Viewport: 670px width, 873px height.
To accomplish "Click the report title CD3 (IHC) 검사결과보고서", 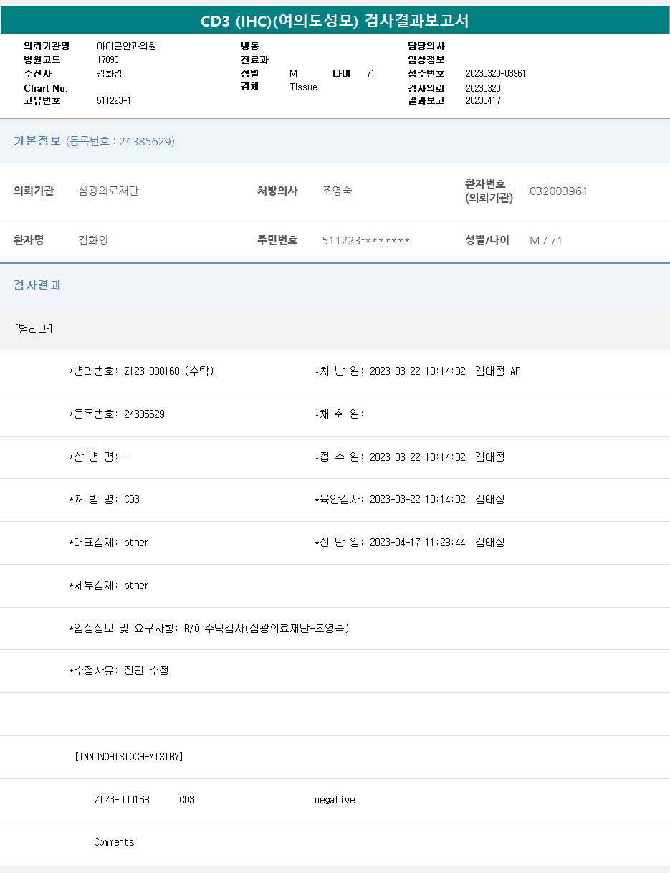I will pos(335,21).
